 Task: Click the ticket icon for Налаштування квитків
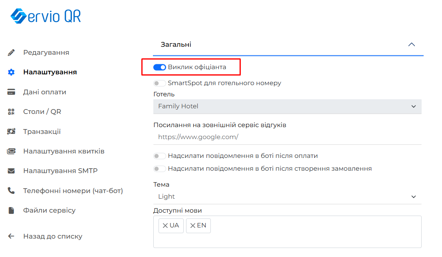click(11, 151)
